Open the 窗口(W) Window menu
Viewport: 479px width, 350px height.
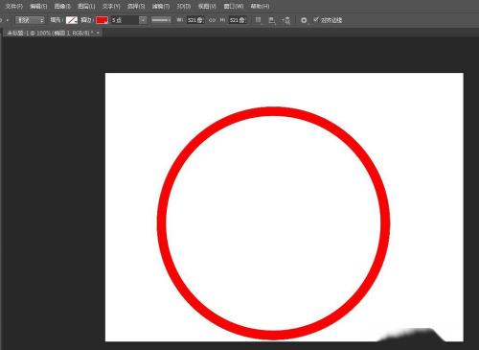234,6
